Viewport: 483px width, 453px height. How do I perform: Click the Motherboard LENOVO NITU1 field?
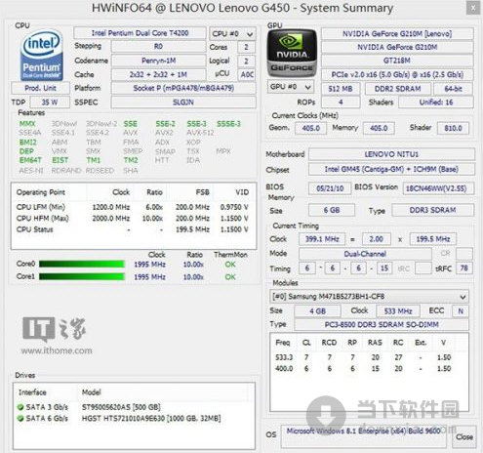click(x=391, y=154)
